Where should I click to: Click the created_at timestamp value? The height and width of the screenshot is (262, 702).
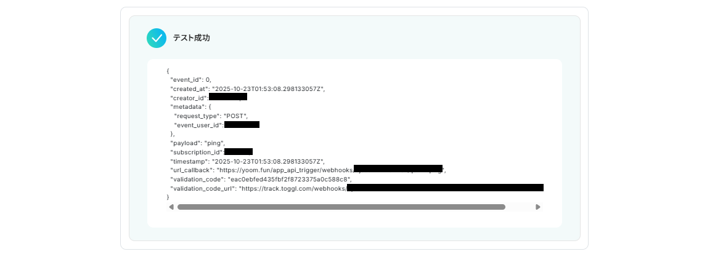[x=268, y=89]
